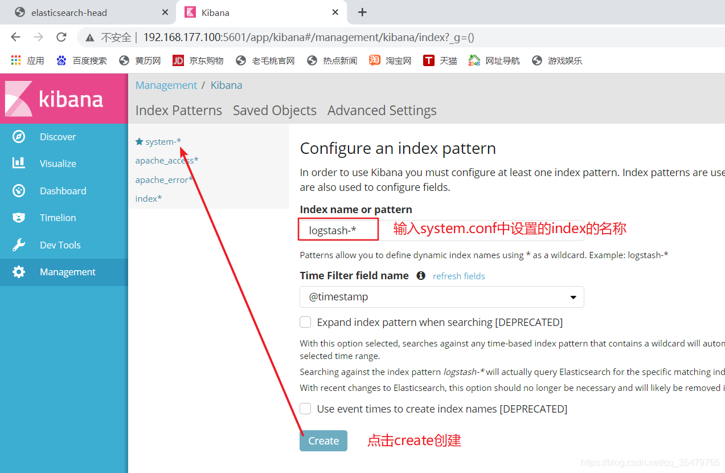Select Dev Tools in the sidebar

pyautogui.click(x=64, y=245)
